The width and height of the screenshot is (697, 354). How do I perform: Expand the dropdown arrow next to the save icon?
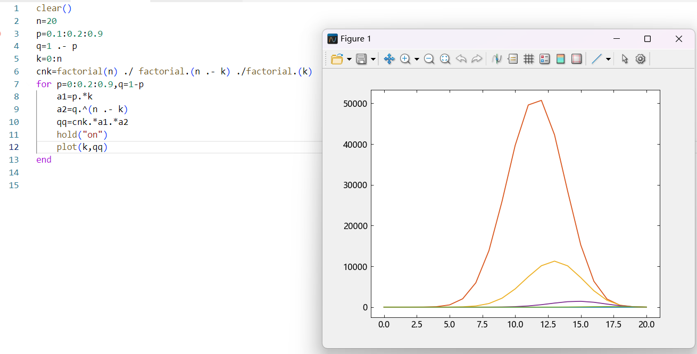coord(373,59)
